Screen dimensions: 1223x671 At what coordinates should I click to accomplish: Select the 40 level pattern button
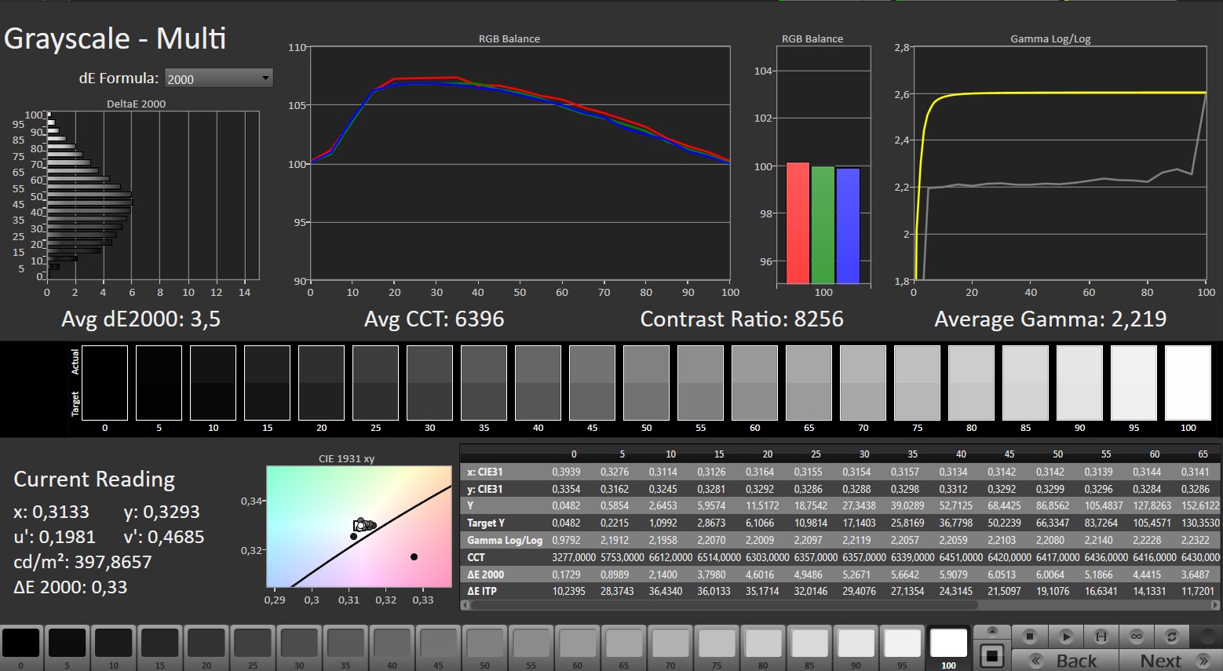click(392, 648)
